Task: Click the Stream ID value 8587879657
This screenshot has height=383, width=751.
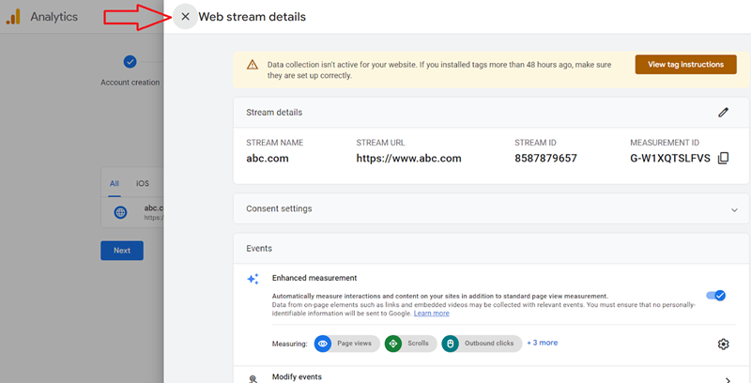Action: (x=545, y=159)
